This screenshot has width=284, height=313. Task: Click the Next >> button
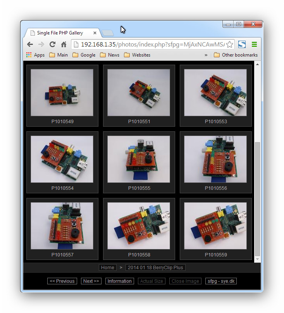[91, 281]
